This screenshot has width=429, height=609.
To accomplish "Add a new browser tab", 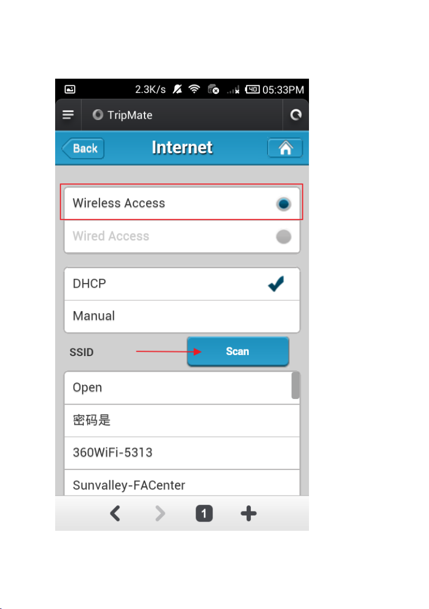I will pos(249,513).
